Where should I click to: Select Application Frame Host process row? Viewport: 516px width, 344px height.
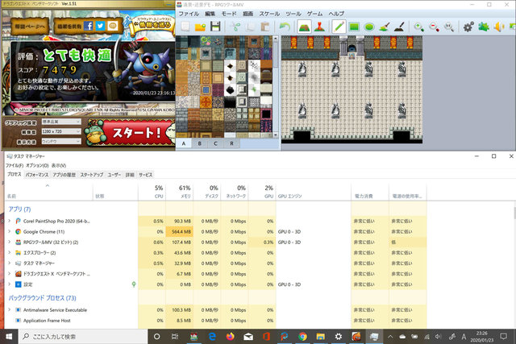tap(216, 321)
